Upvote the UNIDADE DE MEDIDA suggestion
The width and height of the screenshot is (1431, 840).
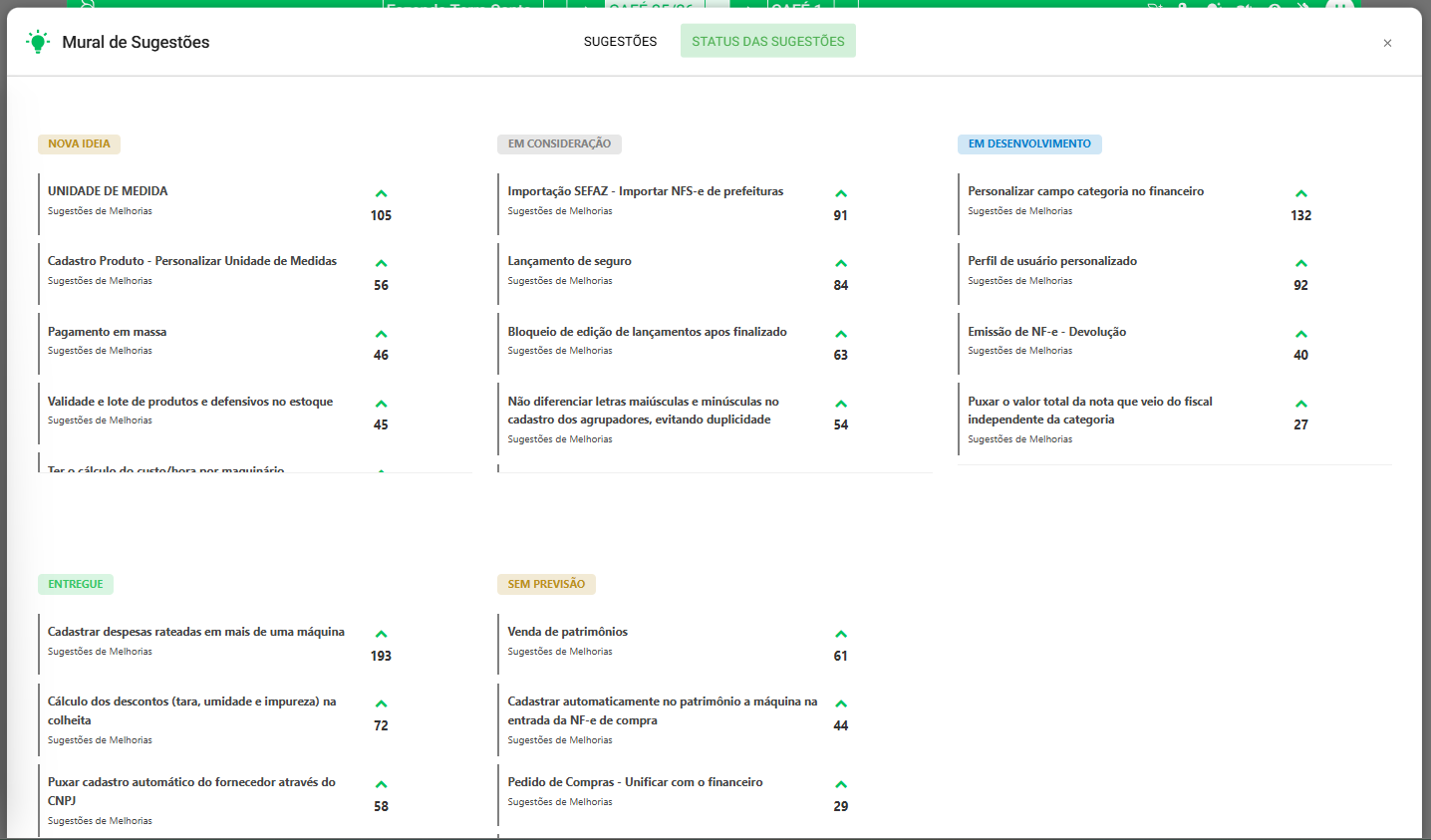coord(381,194)
